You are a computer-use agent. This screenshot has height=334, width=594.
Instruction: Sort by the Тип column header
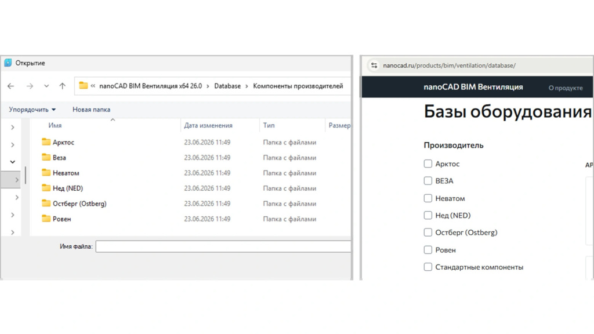point(269,125)
